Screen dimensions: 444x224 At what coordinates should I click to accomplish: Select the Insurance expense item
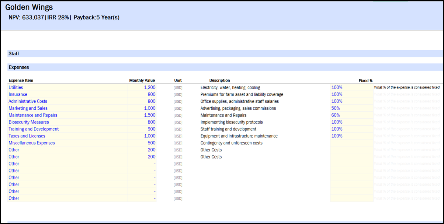tap(18, 94)
